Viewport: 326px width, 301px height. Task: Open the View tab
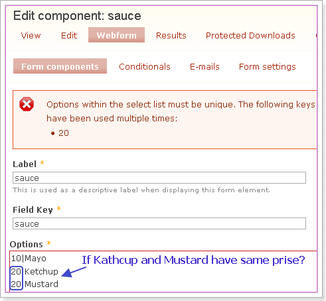pyautogui.click(x=31, y=35)
